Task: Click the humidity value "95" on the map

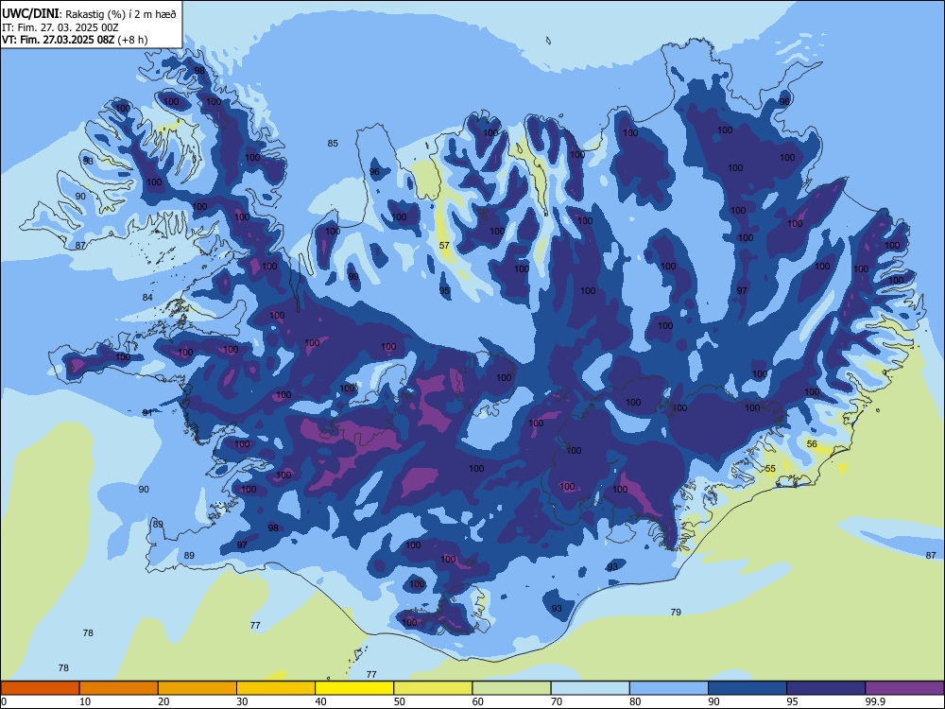Action: pyautogui.click(x=444, y=291)
